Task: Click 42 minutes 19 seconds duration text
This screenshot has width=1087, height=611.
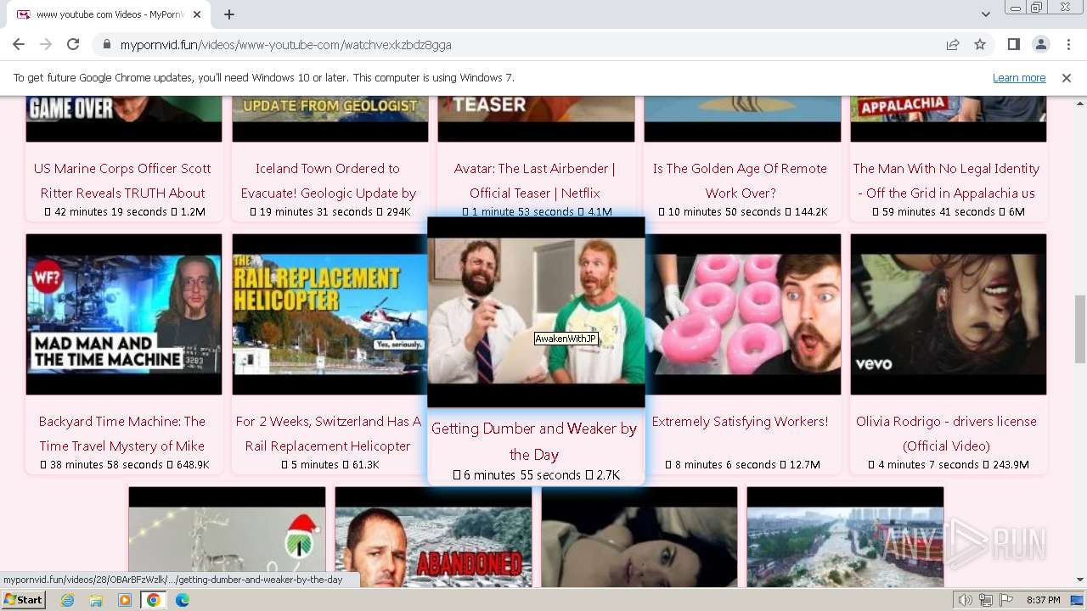Action: (x=111, y=211)
